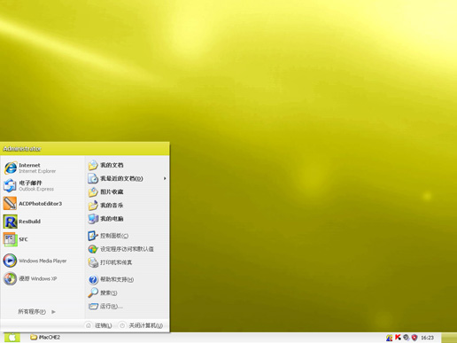Expand the 我最近的文档 submenu arrow
457x343 pixels.
tap(165, 178)
